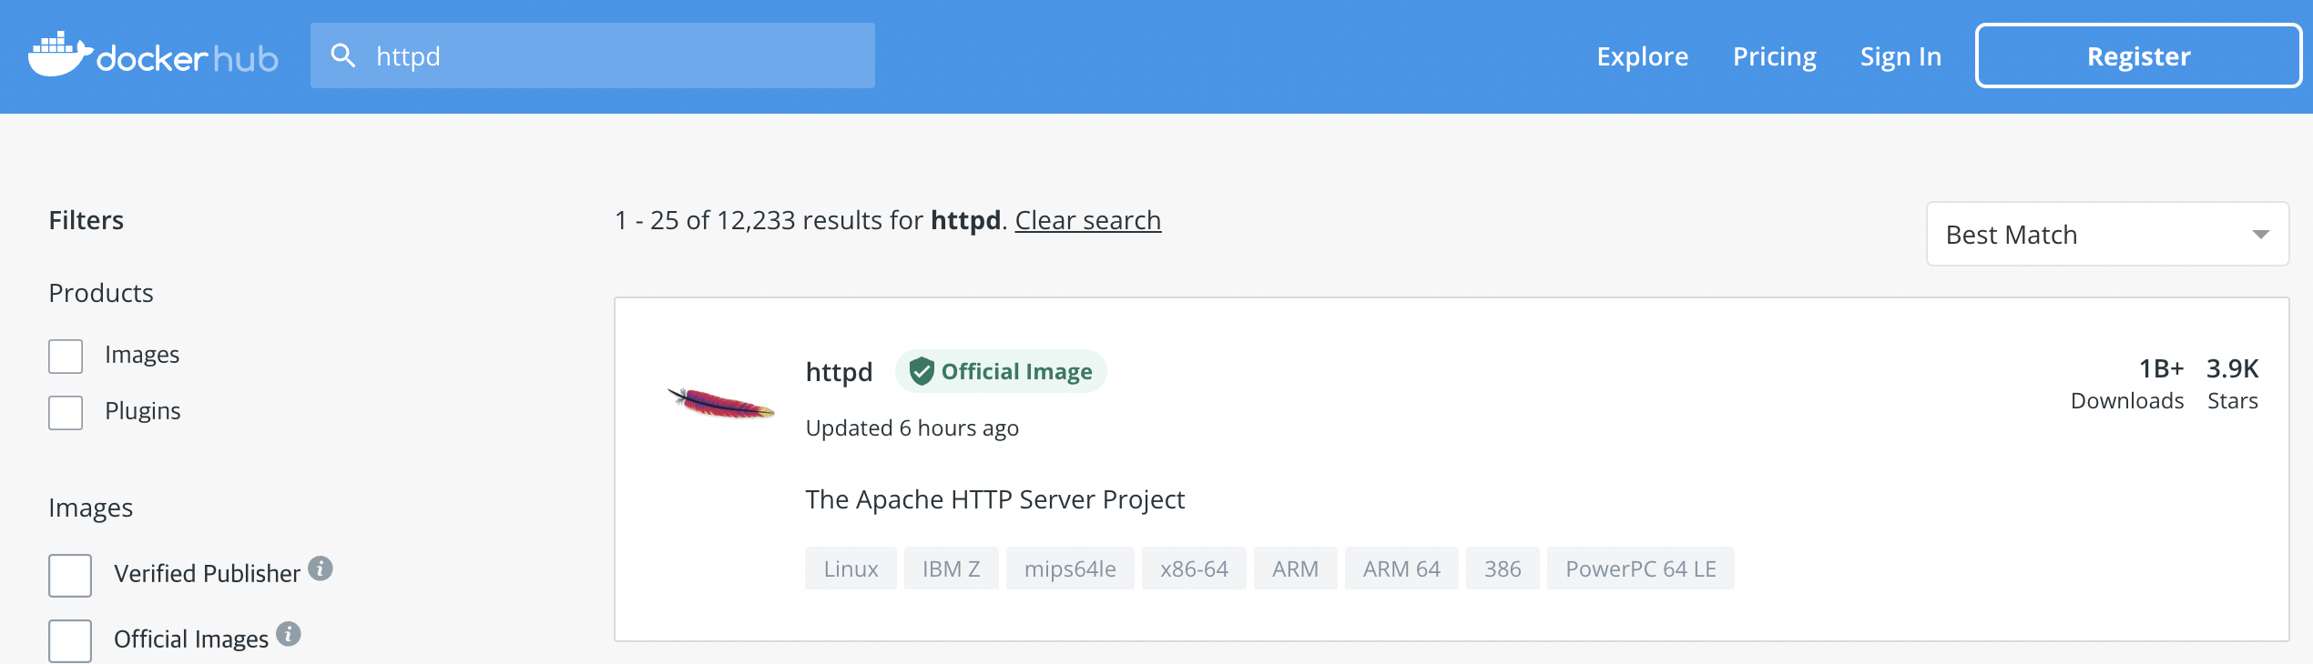Image resolution: width=2313 pixels, height=664 pixels.
Task: Go to Sign In
Action: pyautogui.click(x=1901, y=56)
